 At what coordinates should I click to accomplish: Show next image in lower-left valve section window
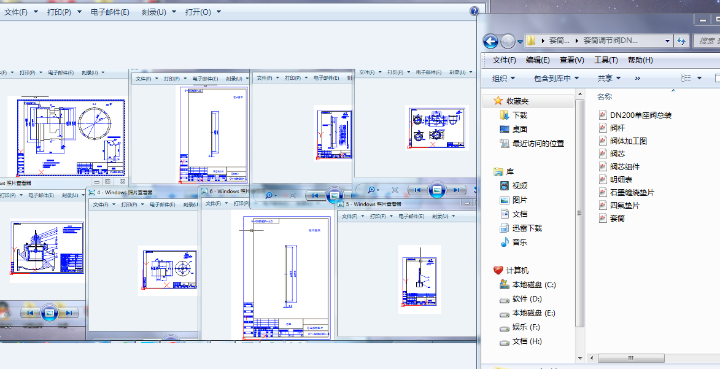(x=69, y=313)
